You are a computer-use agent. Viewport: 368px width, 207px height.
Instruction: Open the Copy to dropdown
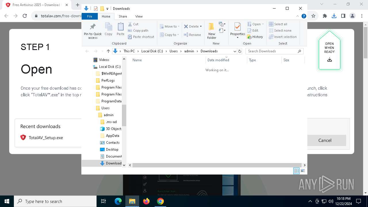coord(169,35)
